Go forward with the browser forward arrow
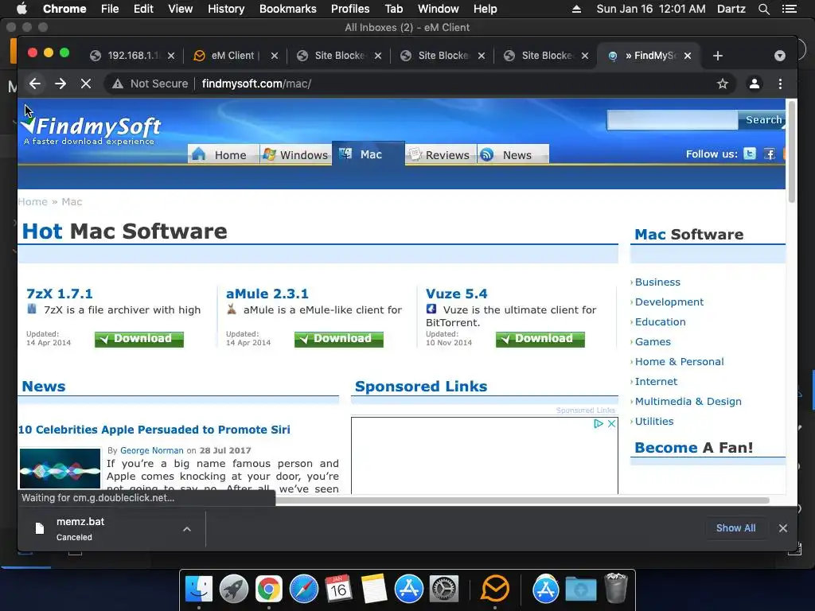 [60, 84]
